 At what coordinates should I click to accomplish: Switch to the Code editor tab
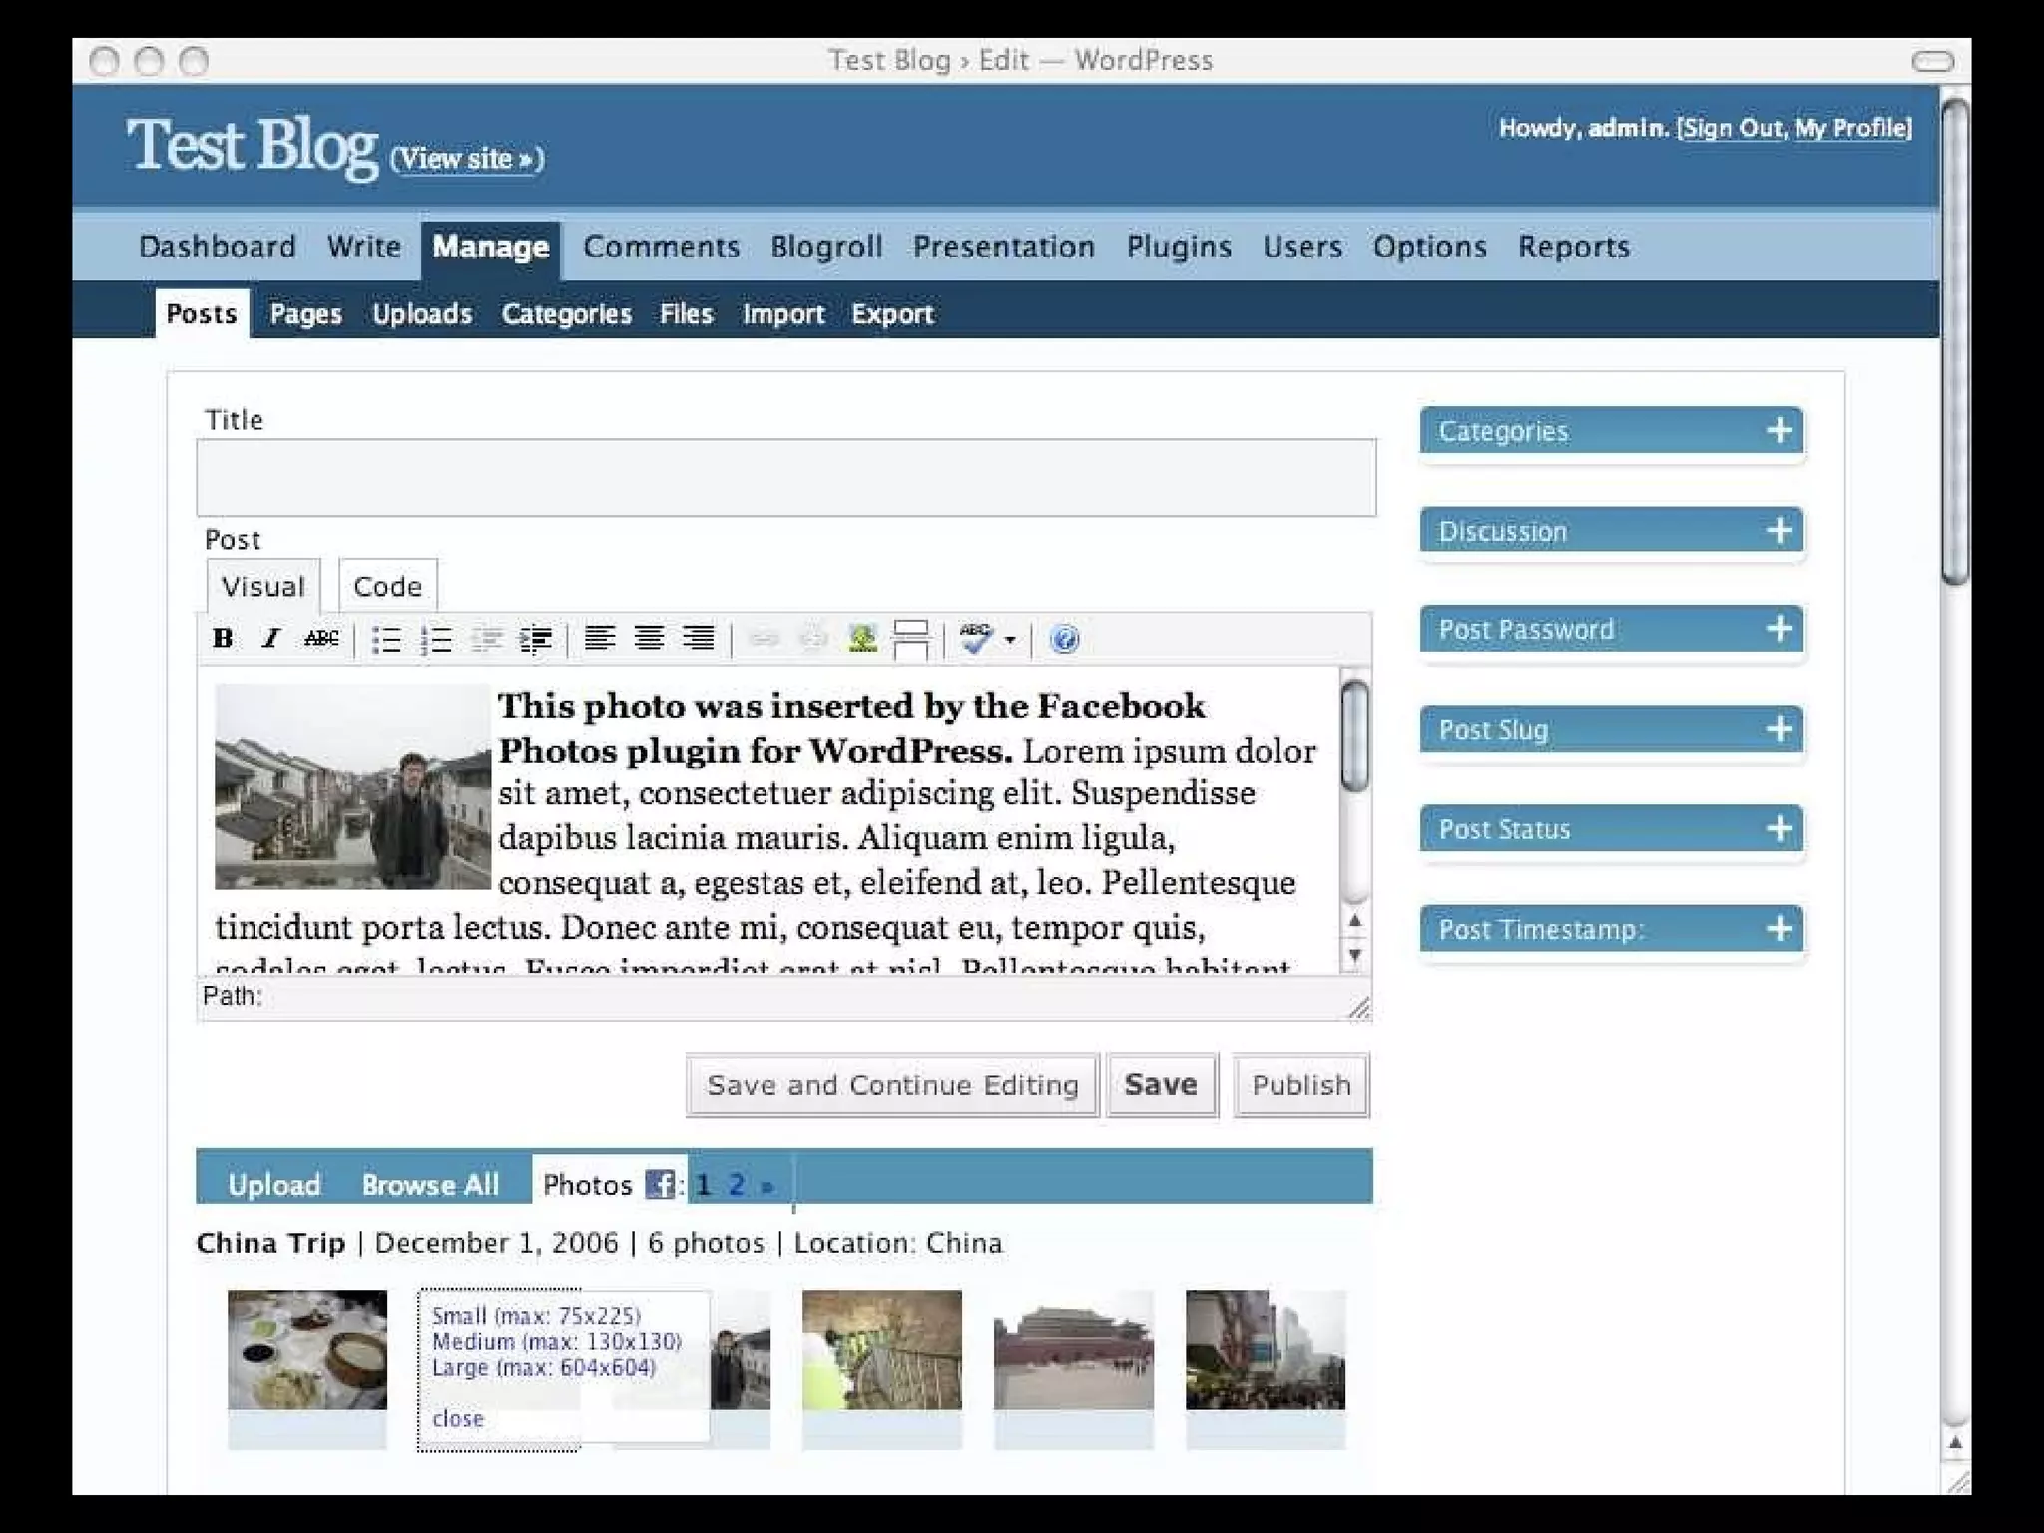pyautogui.click(x=387, y=586)
